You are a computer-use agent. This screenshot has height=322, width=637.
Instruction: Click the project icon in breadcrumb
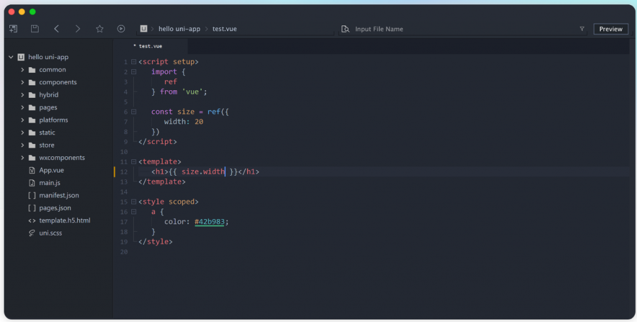point(144,29)
